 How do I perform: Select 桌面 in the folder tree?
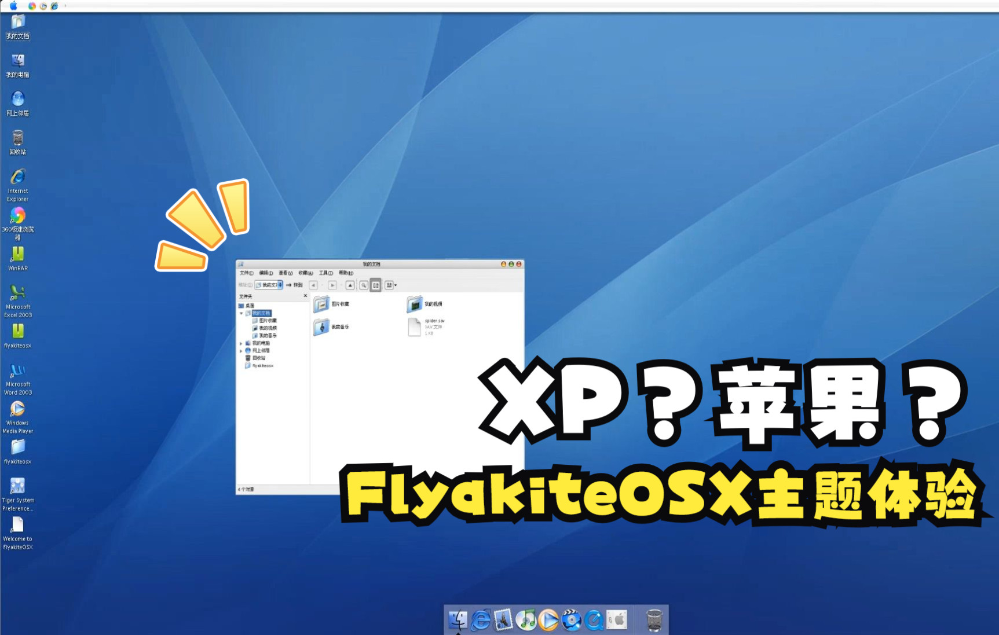[x=246, y=306]
